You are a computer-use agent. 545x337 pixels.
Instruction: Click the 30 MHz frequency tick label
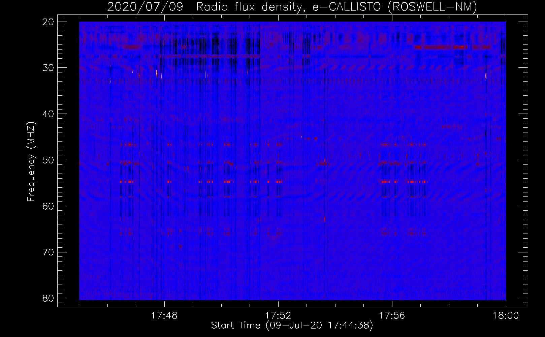tap(48, 68)
